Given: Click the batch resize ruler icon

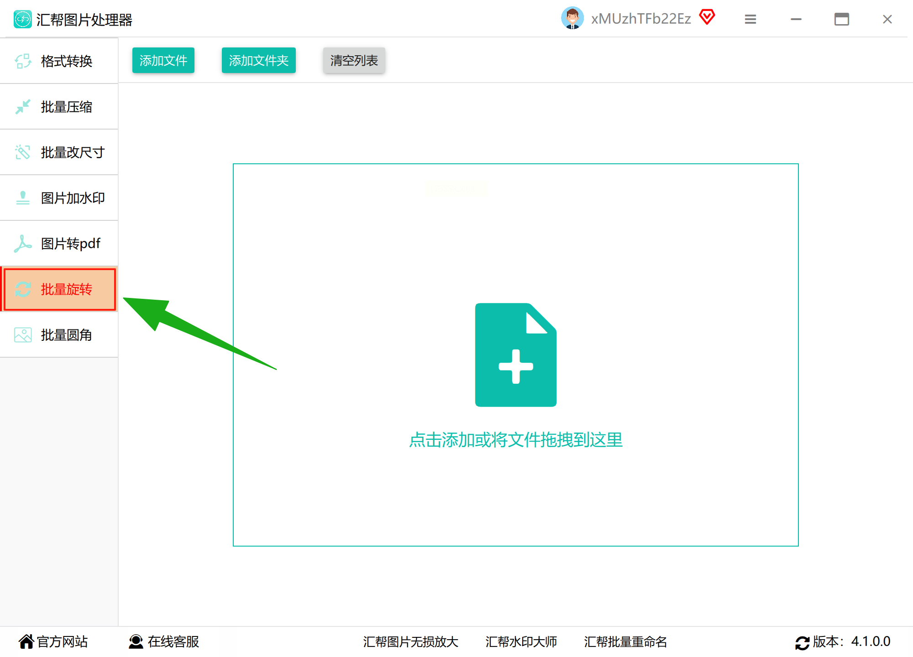Looking at the screenshot, I should [23, 152].
